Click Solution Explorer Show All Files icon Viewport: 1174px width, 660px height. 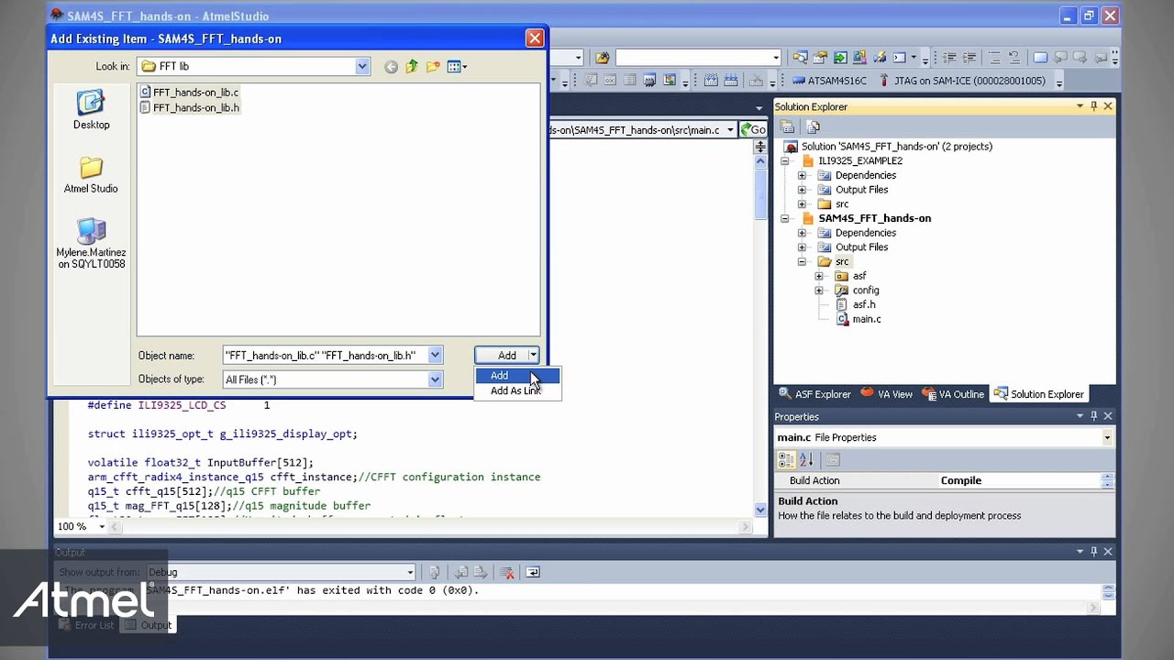[814, 127]
